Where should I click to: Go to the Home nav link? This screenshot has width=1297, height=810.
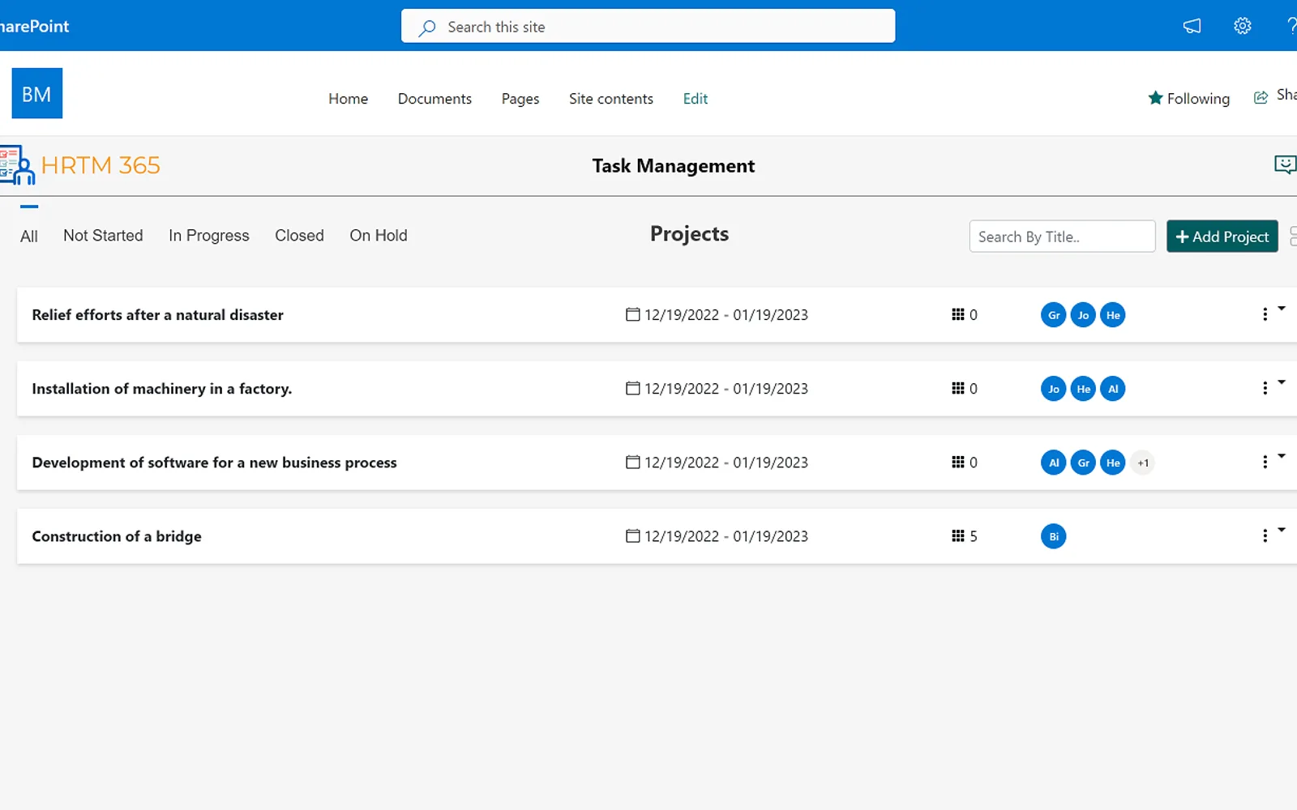348,99
